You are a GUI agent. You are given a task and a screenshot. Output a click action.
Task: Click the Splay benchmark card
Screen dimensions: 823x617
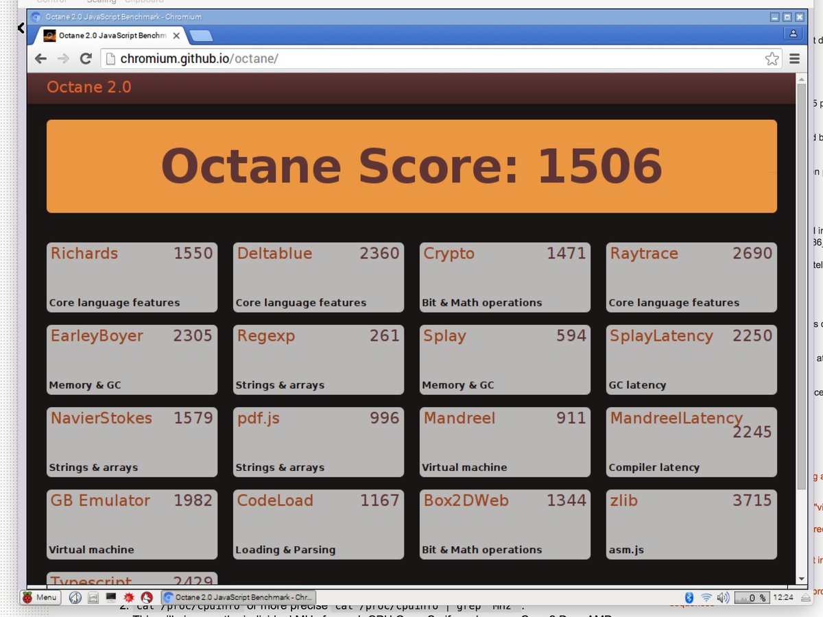(x=505, y=360)
